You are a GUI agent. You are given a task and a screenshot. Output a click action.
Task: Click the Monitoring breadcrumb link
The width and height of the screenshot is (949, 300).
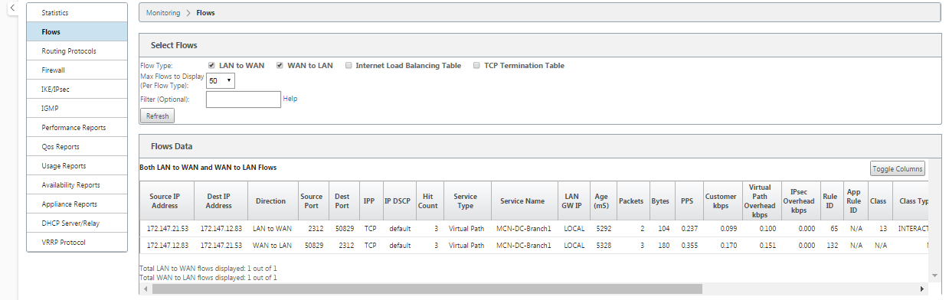click(163, 13)
